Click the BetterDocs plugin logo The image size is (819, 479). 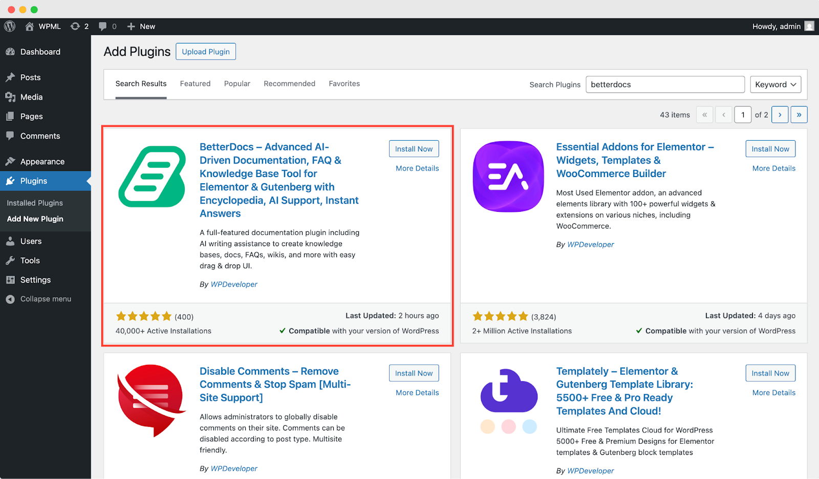[152, 177]
